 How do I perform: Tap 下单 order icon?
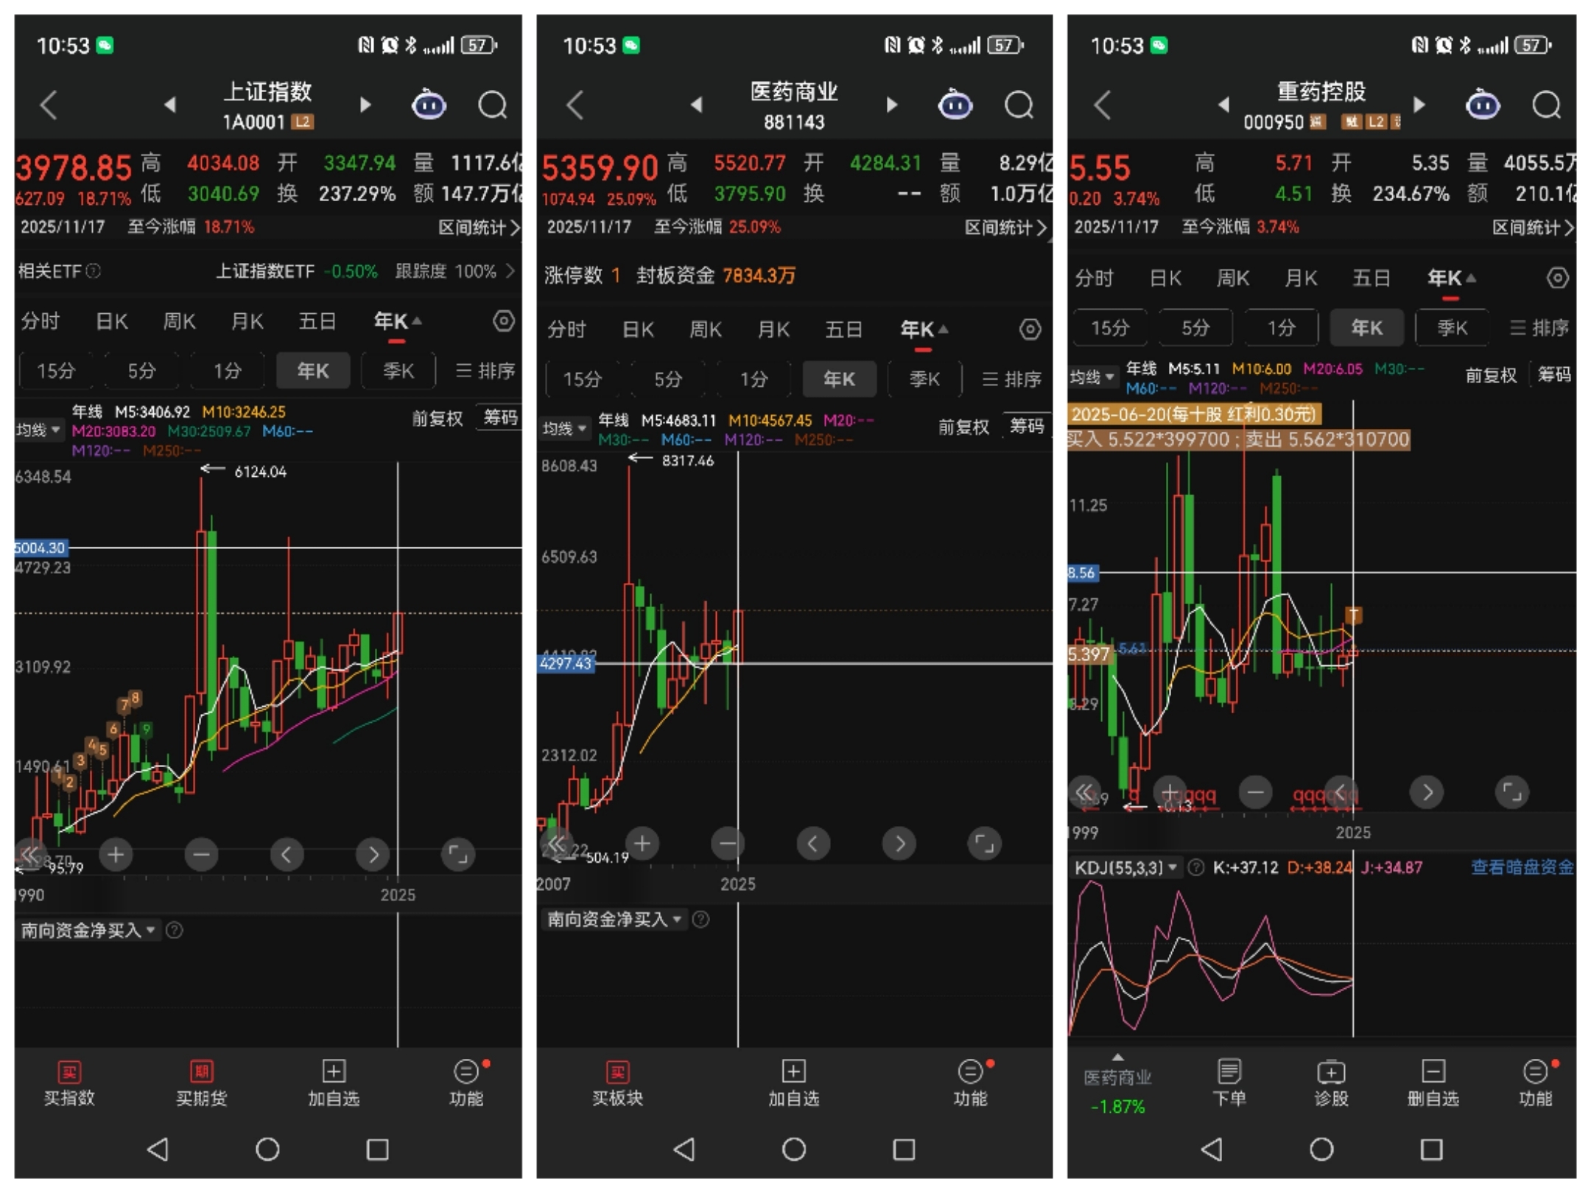[x=1229, y=1082]
